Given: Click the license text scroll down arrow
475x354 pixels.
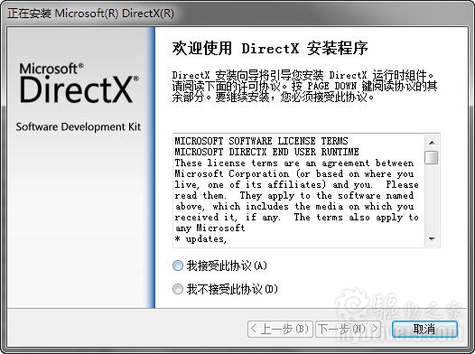Looking at the screenshot, I should 432,239.
